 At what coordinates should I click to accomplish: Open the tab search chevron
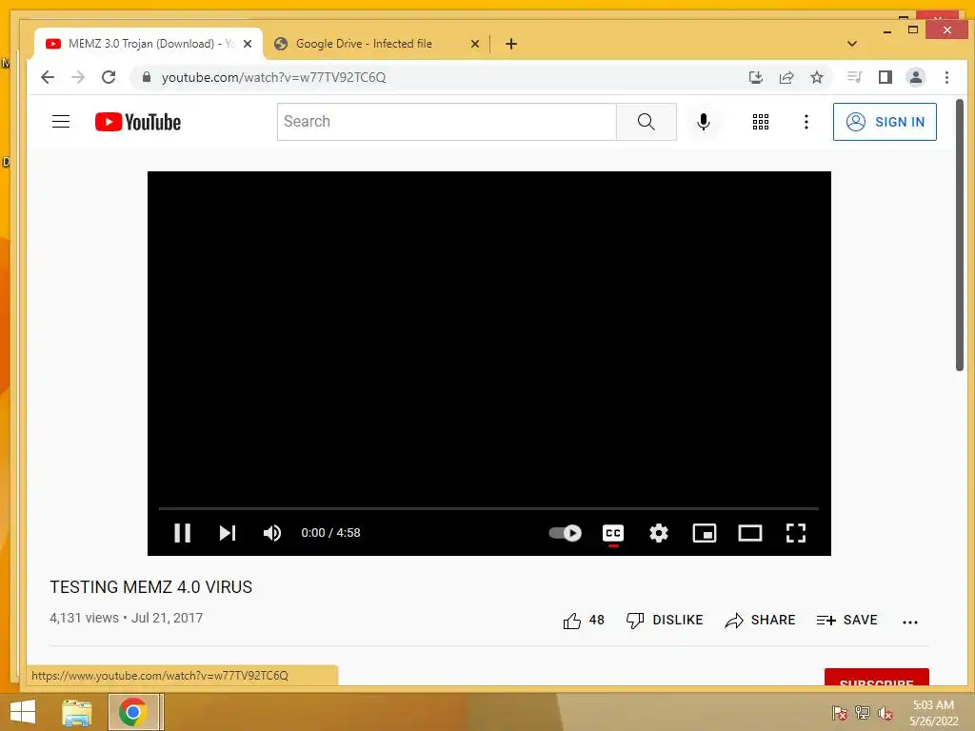coord(852,44)
